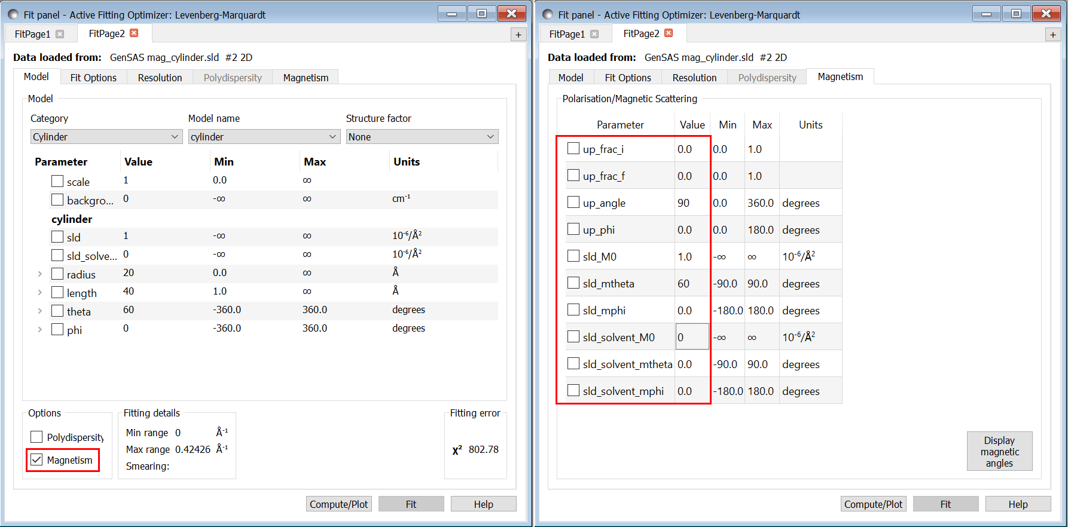Close FitPage1 tab in left panel

pyautogui.click(x=60, y=34)
